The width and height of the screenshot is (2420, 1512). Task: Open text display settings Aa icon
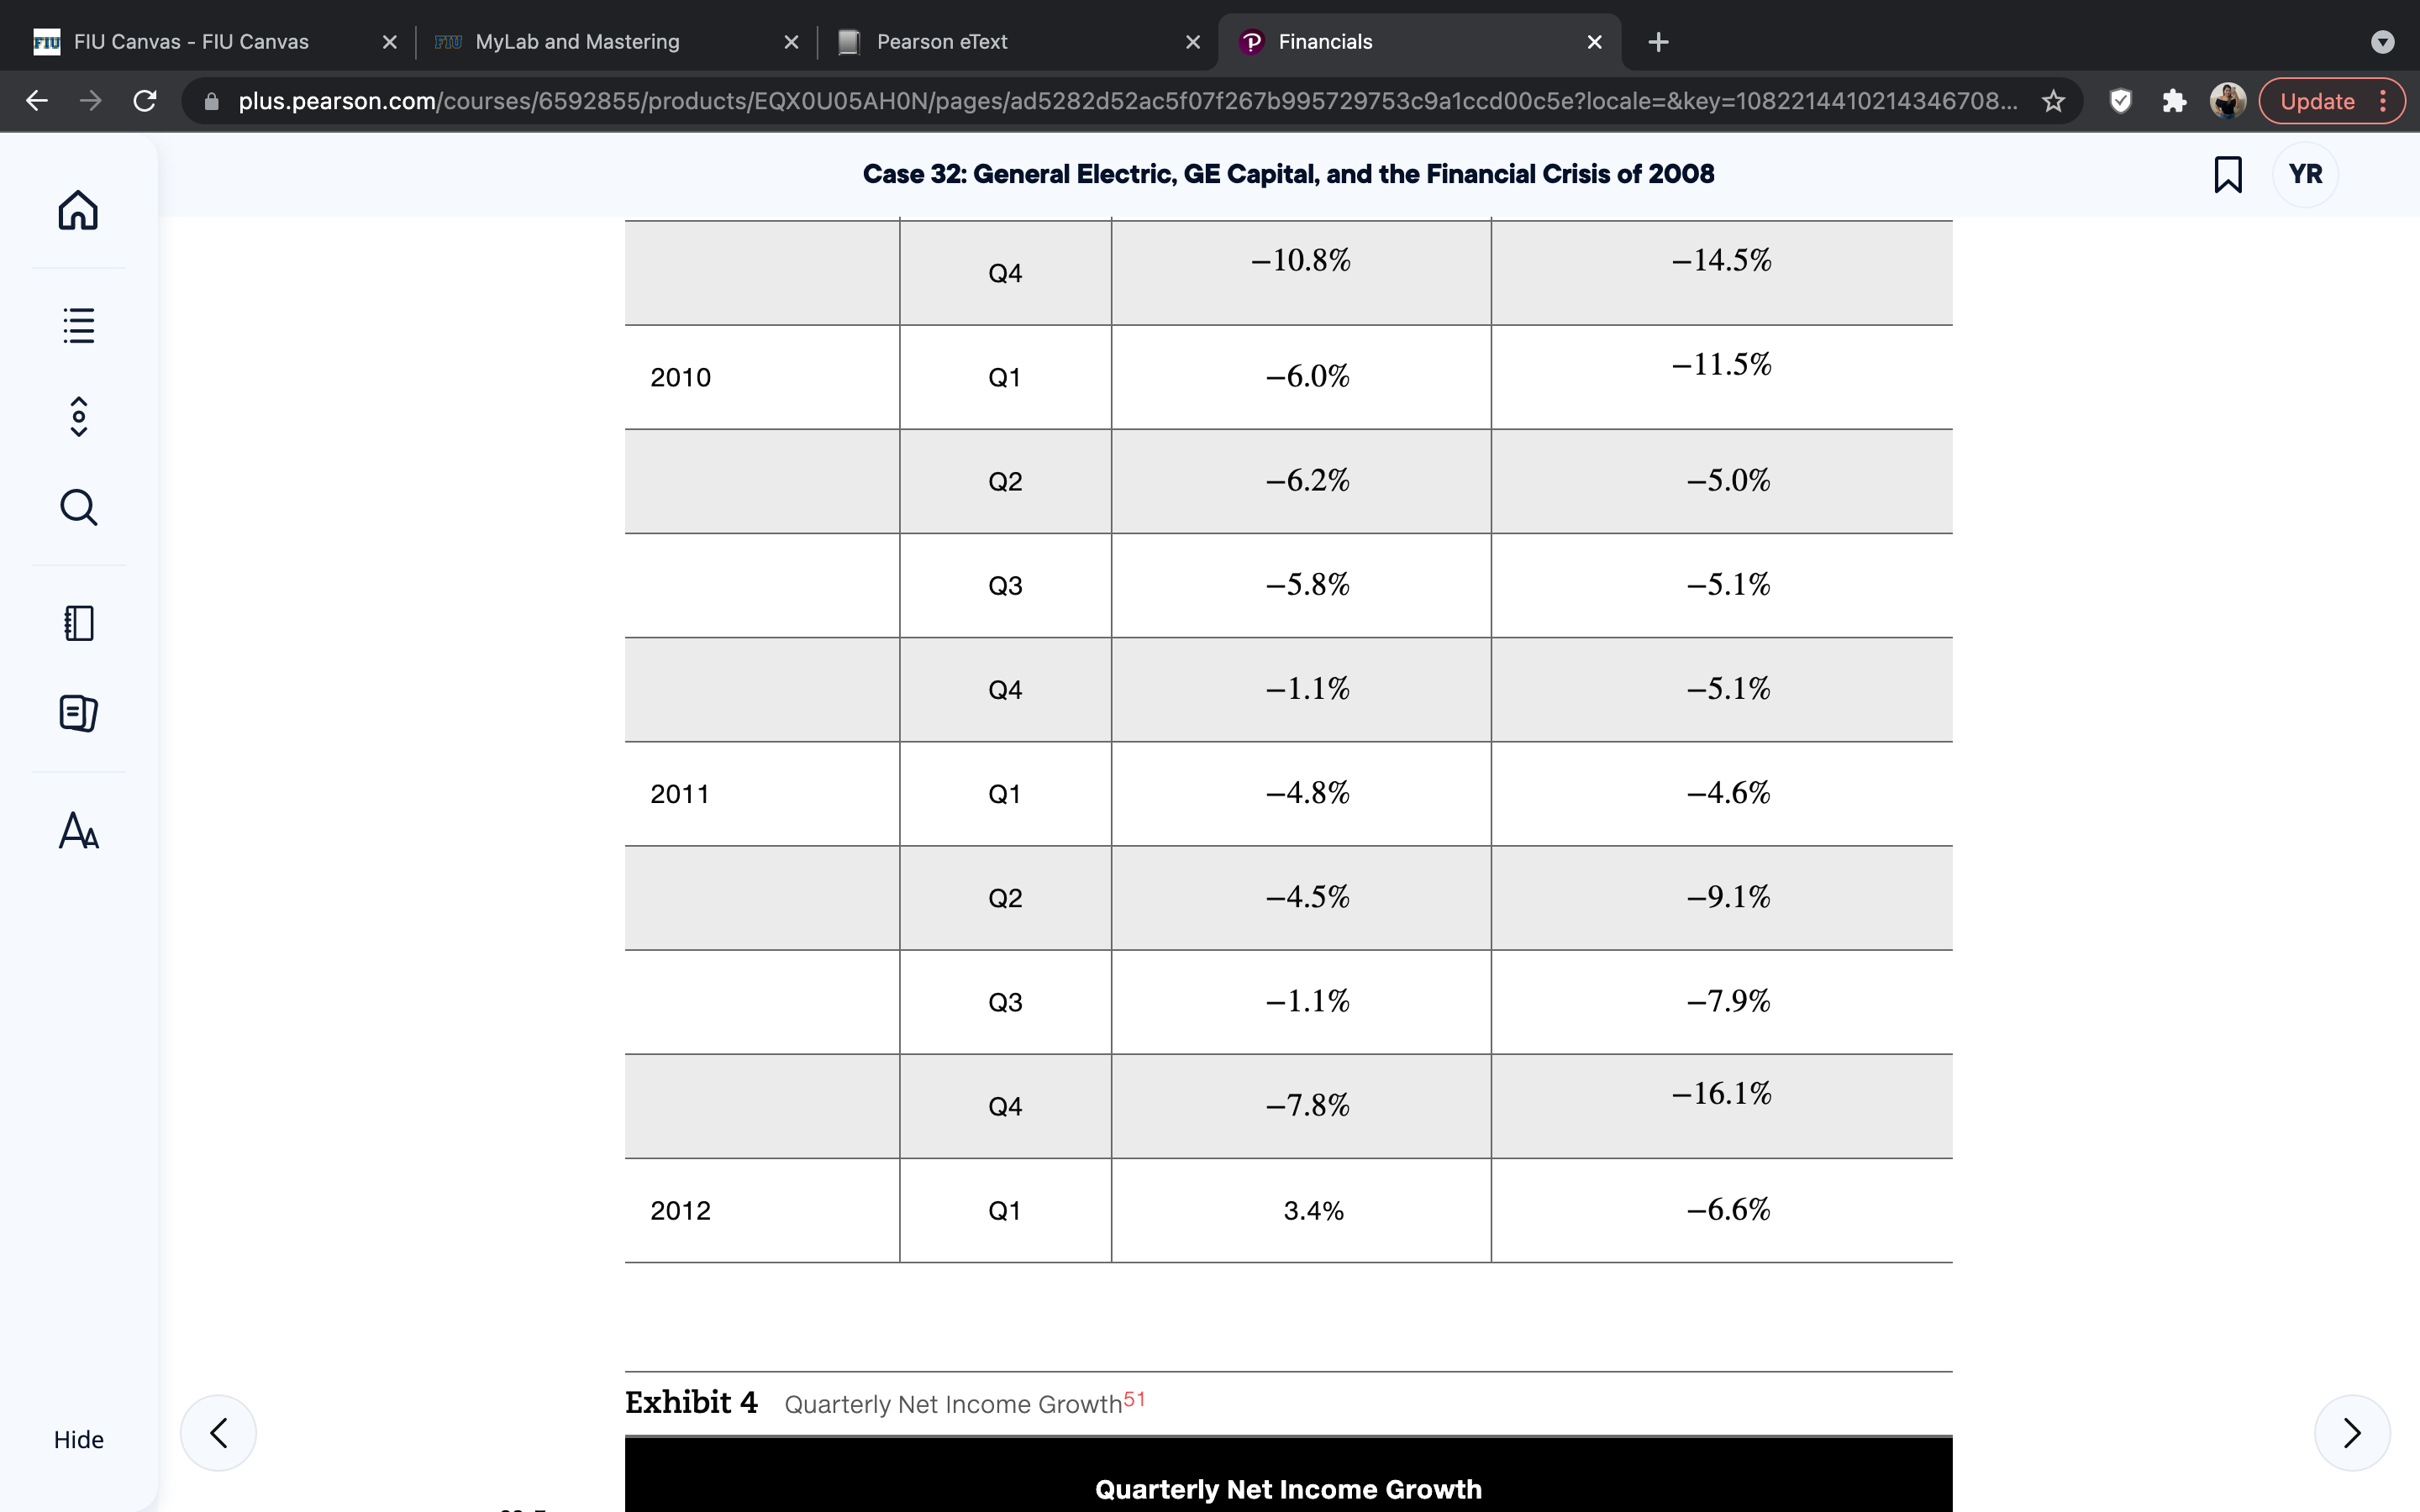(x=78, y=830)
